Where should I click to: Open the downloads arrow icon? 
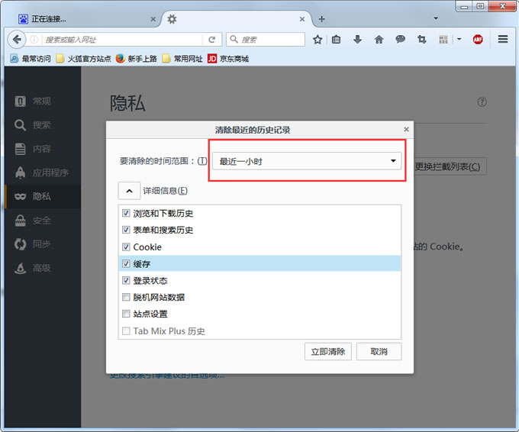pos(357,39)
